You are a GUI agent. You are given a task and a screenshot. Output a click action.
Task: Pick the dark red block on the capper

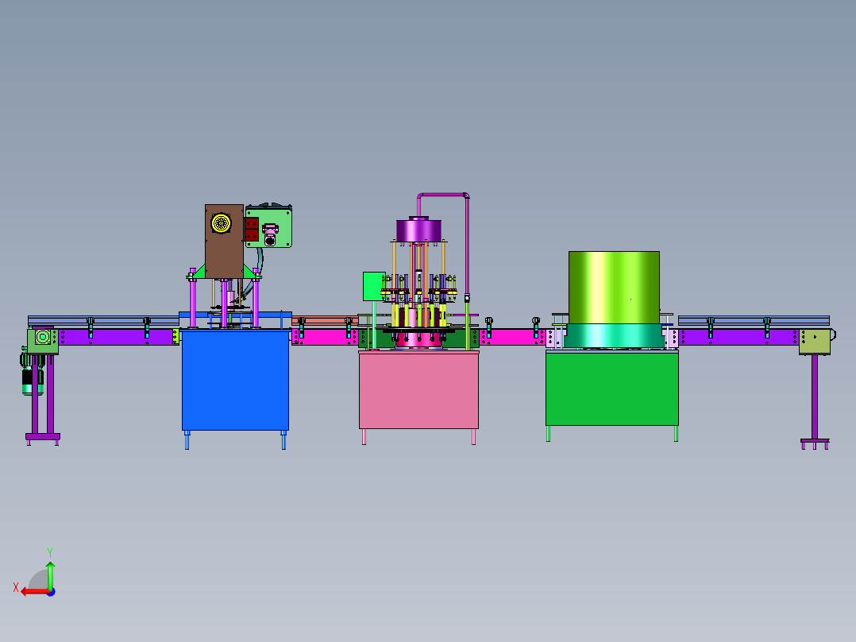pyautogui.click(x=251, y=229)
